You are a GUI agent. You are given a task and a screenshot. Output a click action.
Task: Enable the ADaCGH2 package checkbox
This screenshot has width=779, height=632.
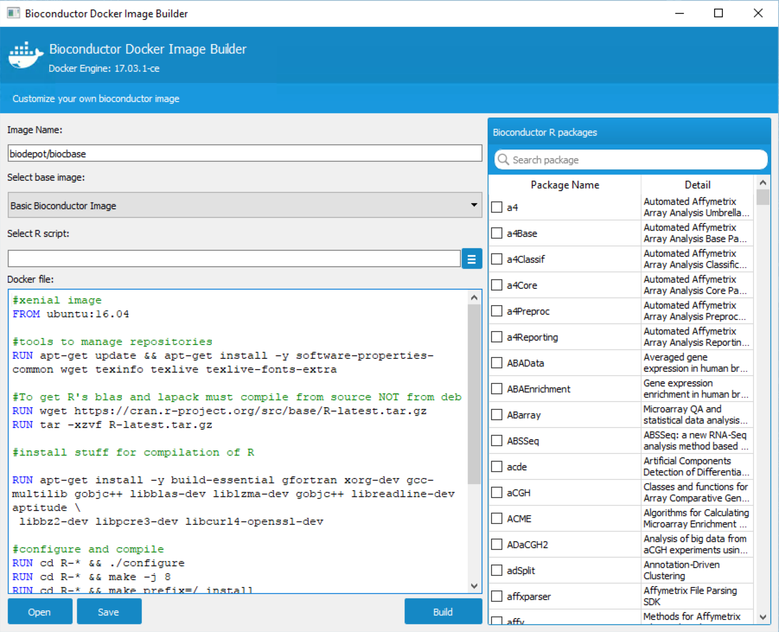[x=497, y=544]
